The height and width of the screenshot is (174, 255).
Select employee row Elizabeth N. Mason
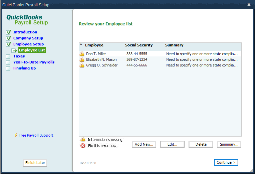pos(160,59)
